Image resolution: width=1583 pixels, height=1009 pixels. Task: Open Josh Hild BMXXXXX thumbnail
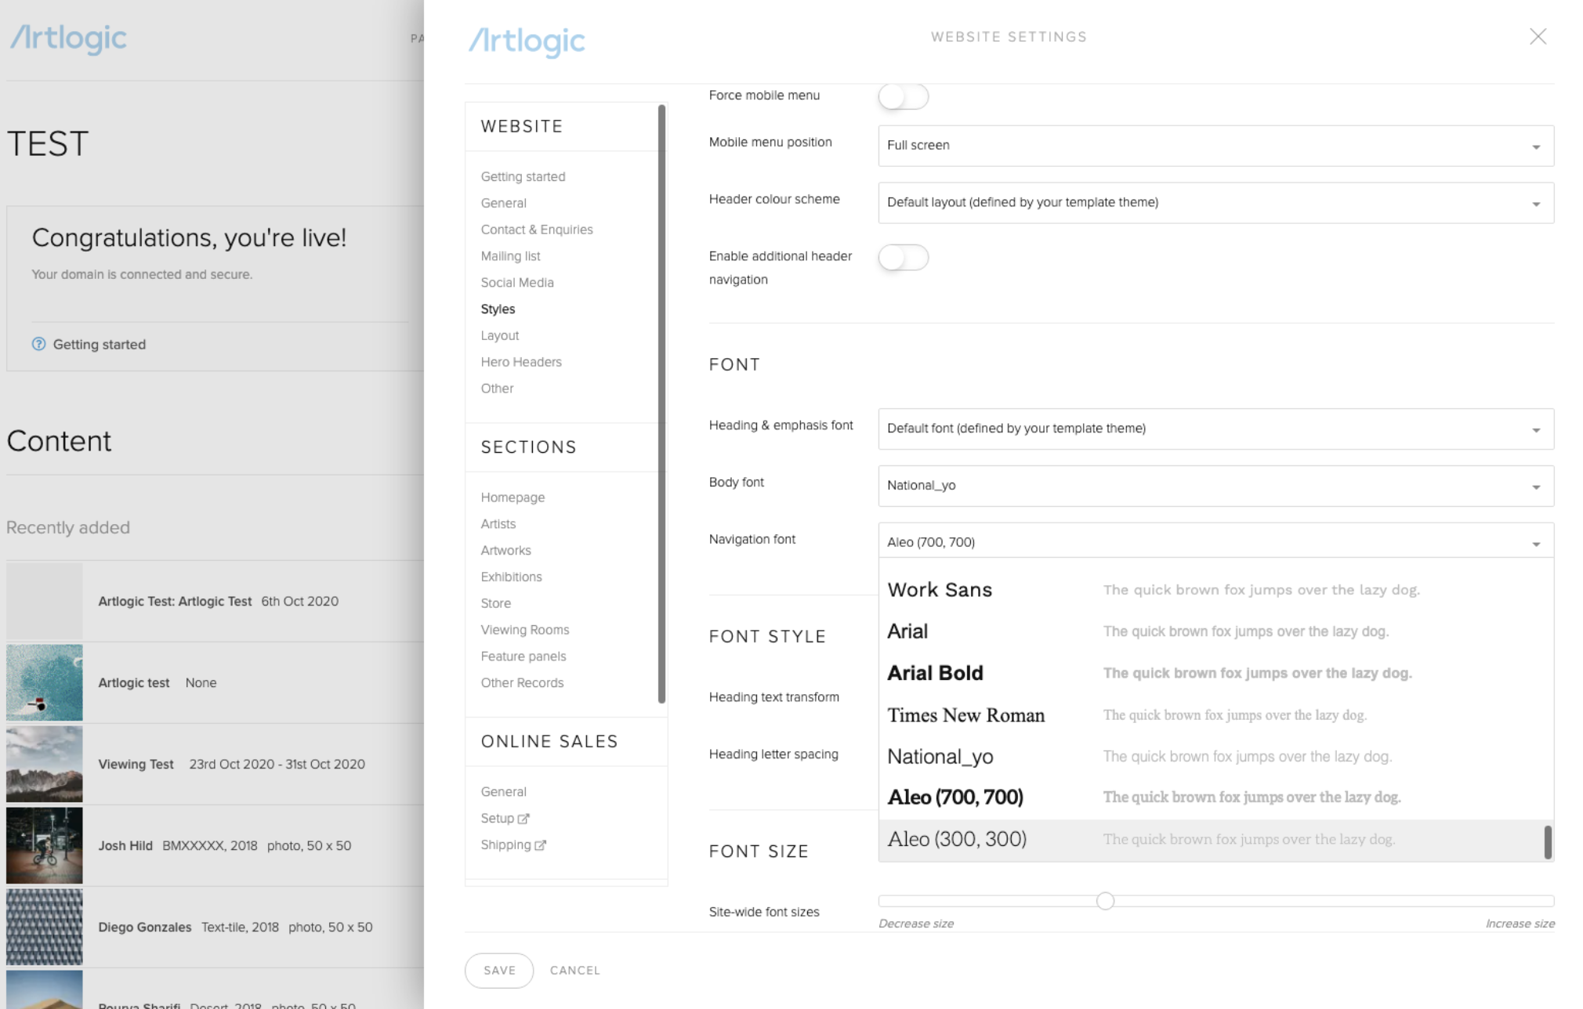(x=44, y=845)
